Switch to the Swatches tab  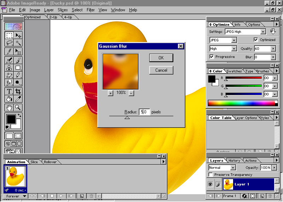[x=234, y=71]
